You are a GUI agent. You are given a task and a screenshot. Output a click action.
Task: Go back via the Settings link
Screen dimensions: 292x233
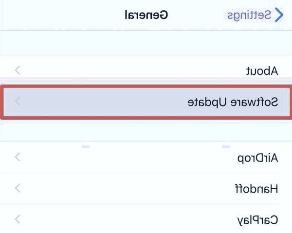pyautogui.click(x=249, y=15)
